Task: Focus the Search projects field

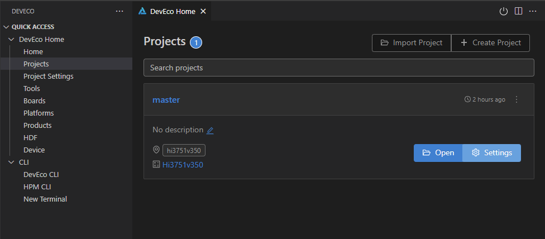Action: [338, 68]
